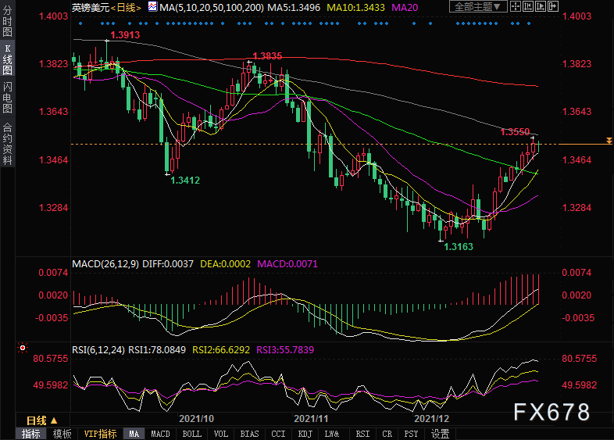614x440 pixels.
Task: Open the 设置 settings button
Action: coord(440,434)
